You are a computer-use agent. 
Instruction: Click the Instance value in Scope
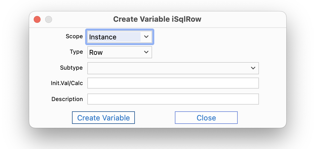click(103, 37)
